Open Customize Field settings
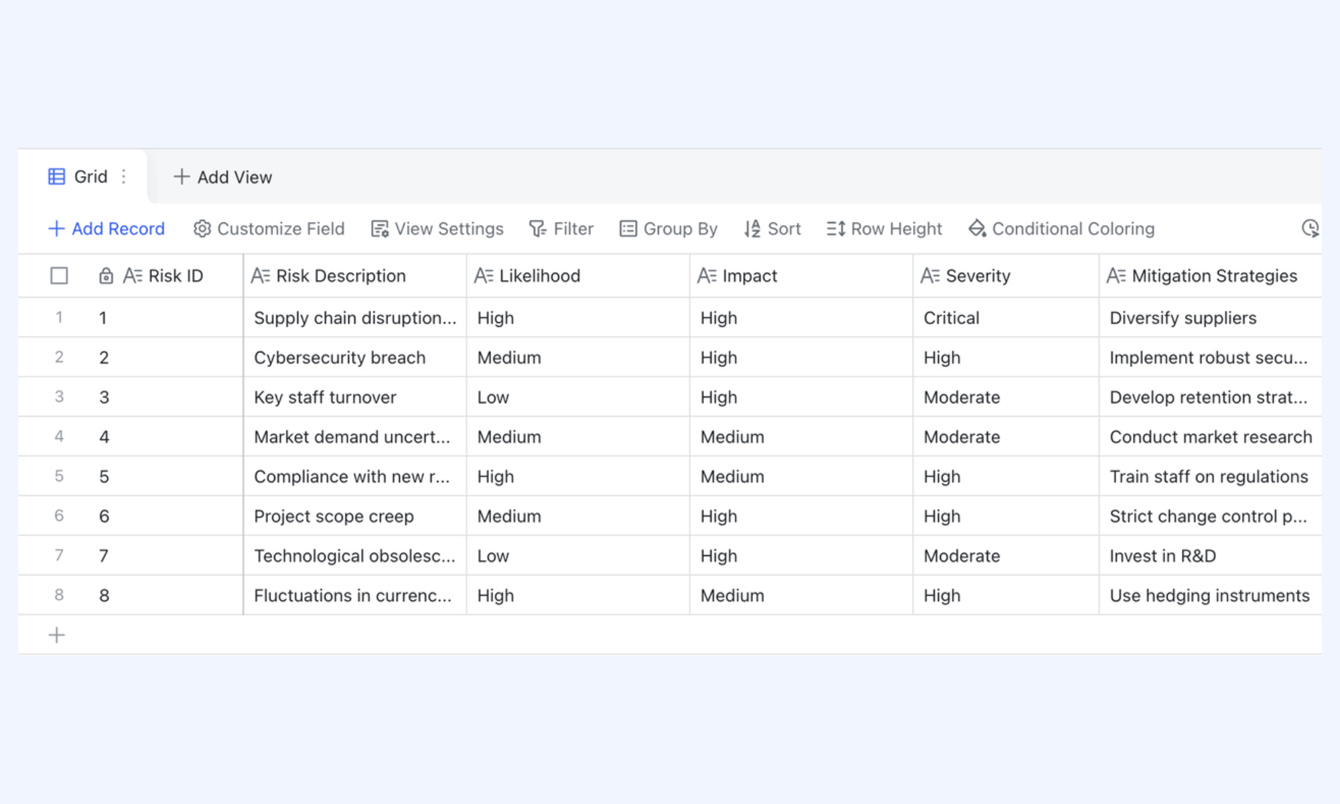The width and height of the screenshot is (1340, 804). point(269,229)
